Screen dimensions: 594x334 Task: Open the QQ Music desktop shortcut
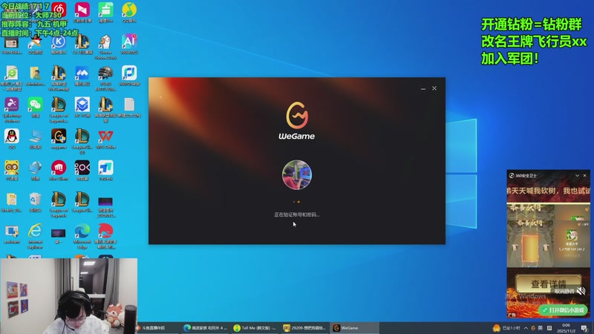coord(129,10)
